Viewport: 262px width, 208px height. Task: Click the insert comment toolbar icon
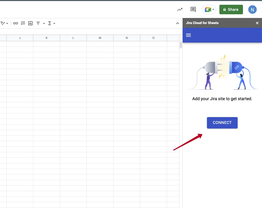(x=23, y=23)
